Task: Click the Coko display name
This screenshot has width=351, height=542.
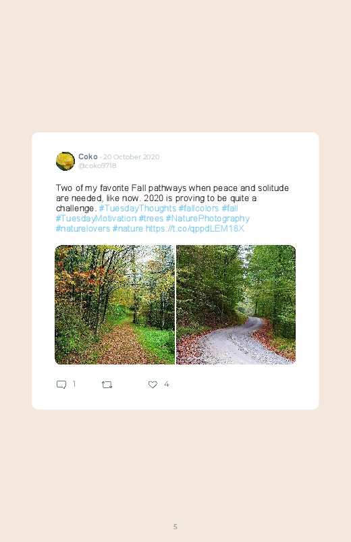Action: 88,157
